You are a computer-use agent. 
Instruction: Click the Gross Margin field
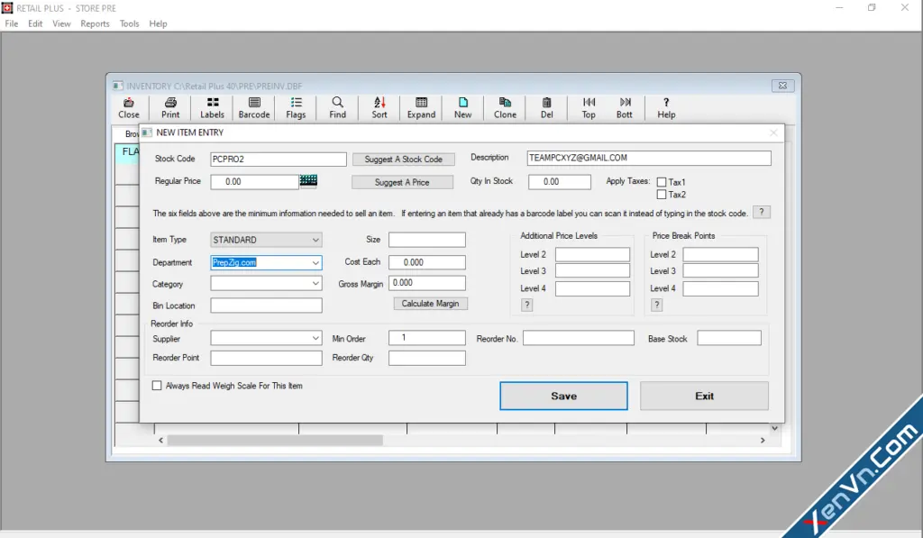coord(426,283)
